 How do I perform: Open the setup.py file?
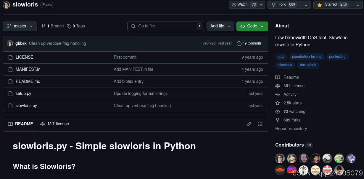tap(23, 93)
